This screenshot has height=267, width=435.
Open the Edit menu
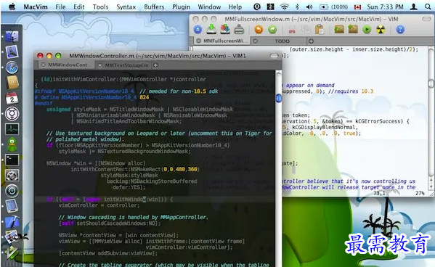79,7
